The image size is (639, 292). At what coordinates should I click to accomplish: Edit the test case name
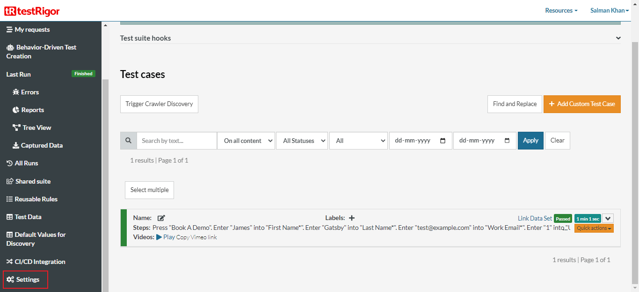pyautogui.click(x=161, y=218)
